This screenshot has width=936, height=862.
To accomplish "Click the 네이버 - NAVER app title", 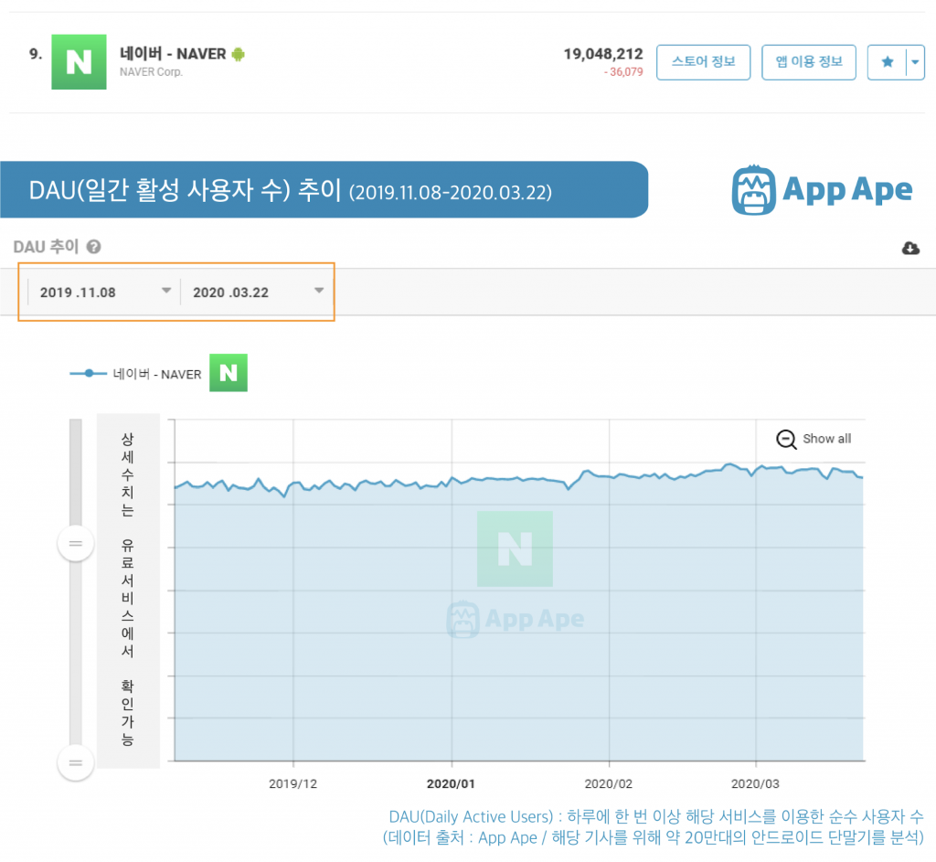I will (173, 54).
